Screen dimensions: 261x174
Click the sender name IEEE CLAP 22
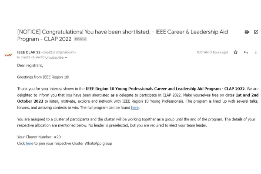pos(29,52)
